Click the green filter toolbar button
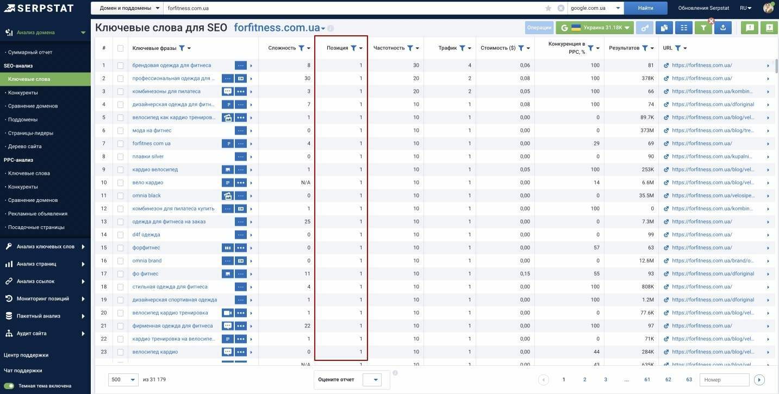The height and width of the screenshot is (394, 779). (703, 28)
